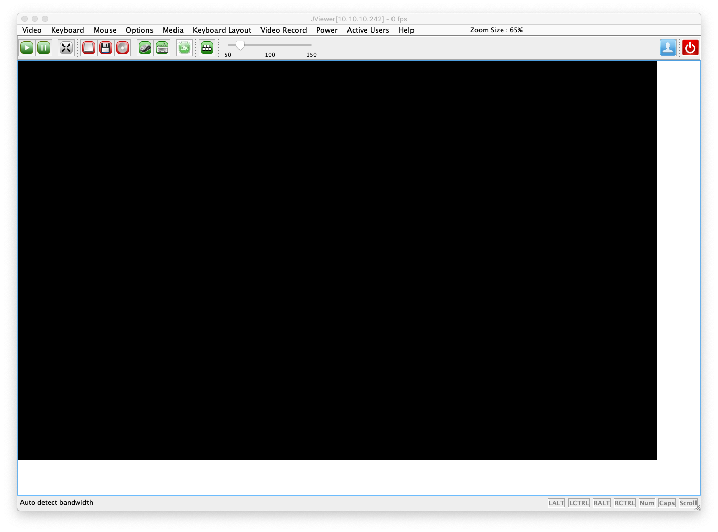The image size is (718, 532).
Task: Click the green hotkeys icon in toolbar
Action: (207, 48)
